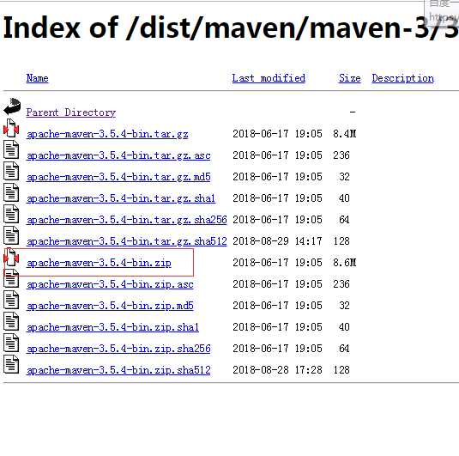Image resolution: width=459 pixels, height=456 pixels.
Task: Click the 8.4M size of bin.tar.gz
Action: [x=345, y=134]
